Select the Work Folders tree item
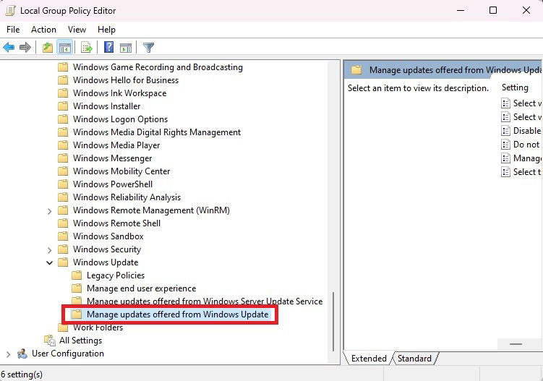 coord(98,328)
